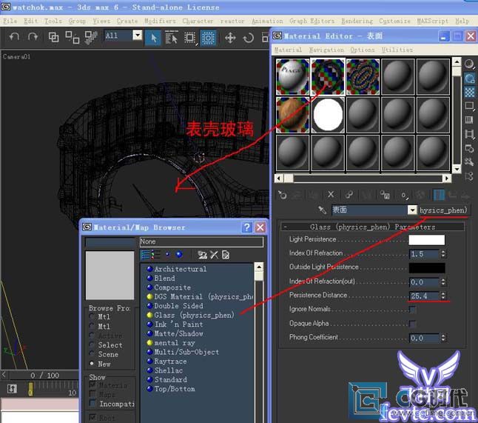The height and width of the screenshot is (423, 478).
Task: Toggle checkered Background icon for sample
Action: 469,92
